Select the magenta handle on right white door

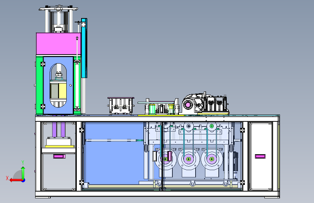pos(260,156)
